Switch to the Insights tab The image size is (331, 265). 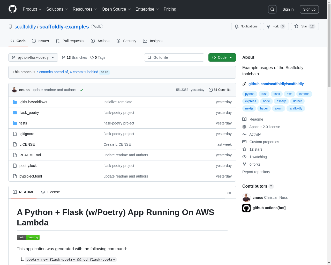click(x=153, y=41)
